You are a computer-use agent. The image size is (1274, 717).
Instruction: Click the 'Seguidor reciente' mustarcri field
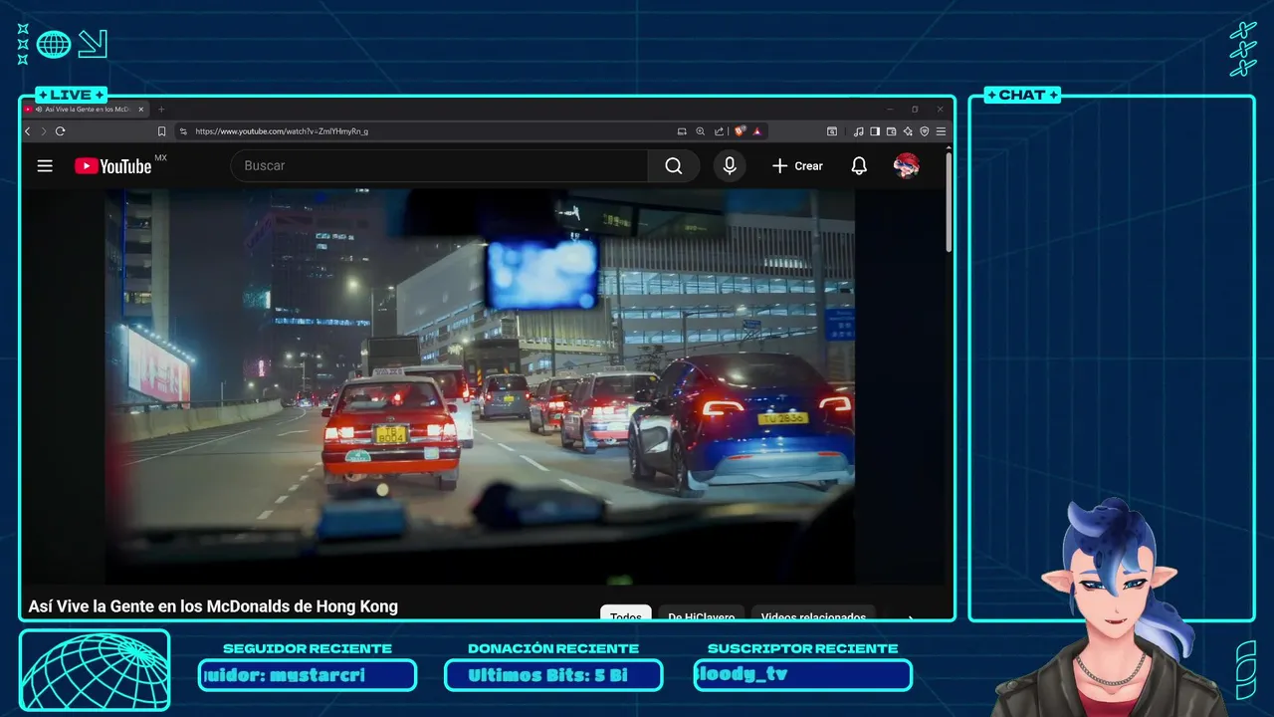click(x=308, y=675)
